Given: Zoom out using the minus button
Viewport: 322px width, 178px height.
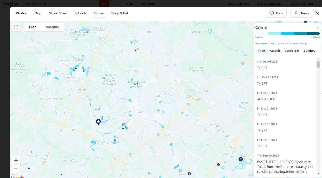Looking at the screenshot, I should [x=16, y=169].
